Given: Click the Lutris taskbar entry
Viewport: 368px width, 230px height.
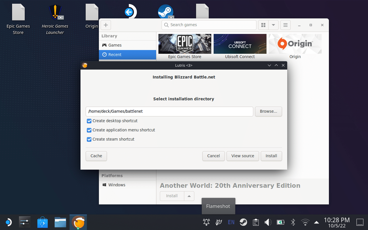Looking at the screenshot, I should [x=78, y=222].
